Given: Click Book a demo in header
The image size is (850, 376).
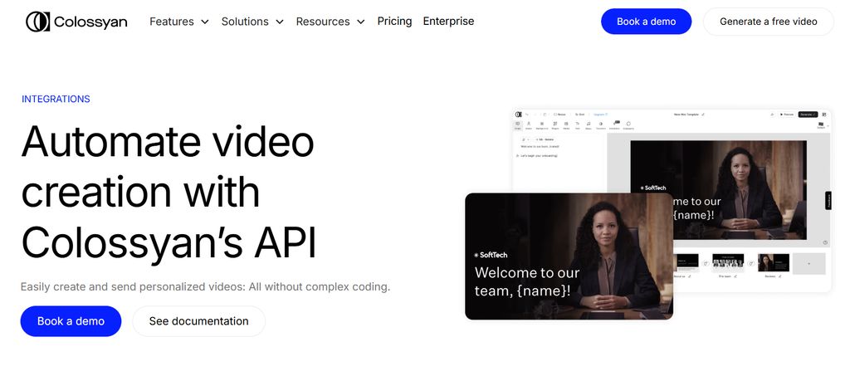Looking at the screenshot, I should (x=646, y=22).
